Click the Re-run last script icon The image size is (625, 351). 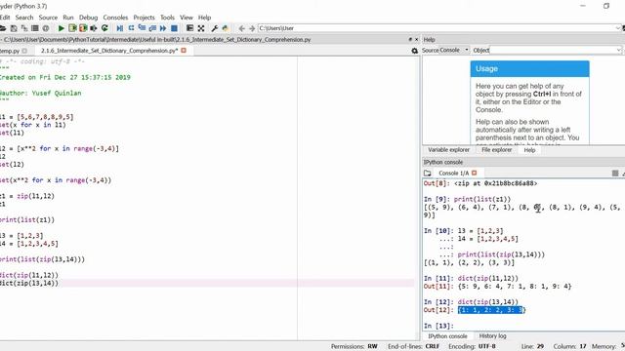(x=104, y=28)
